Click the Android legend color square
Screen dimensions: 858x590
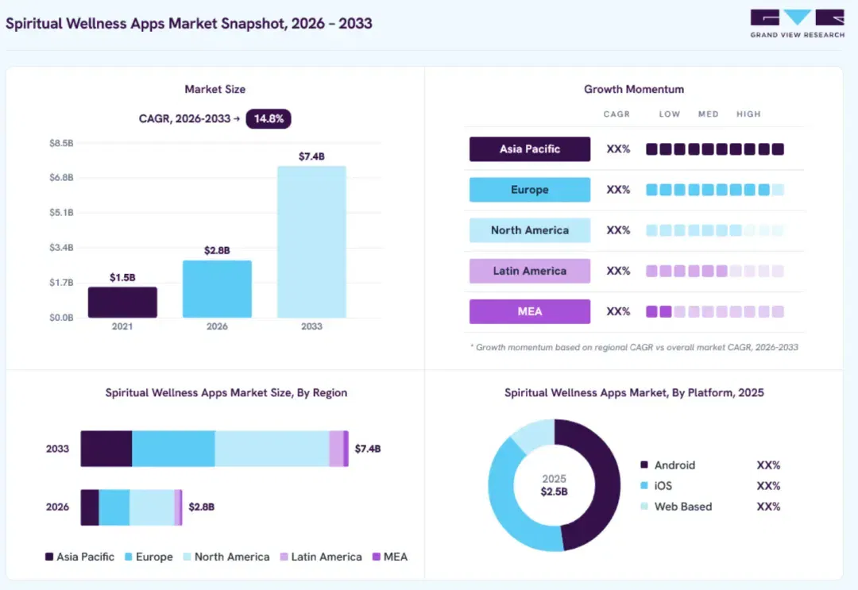click(644, 465)
